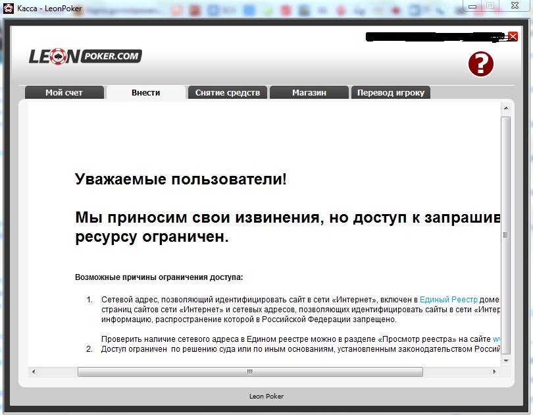
Task: Click the LeonPoker.com logo
Action: pyautogui.click(x=85, y=57)
